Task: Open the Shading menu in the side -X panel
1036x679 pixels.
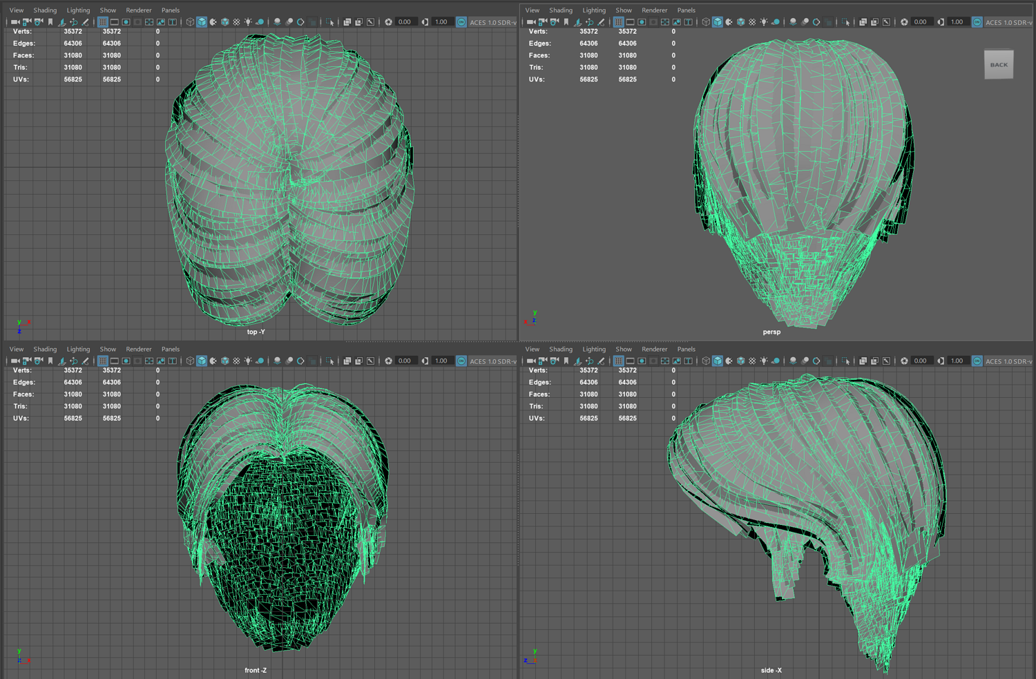Action: [561, 350]
